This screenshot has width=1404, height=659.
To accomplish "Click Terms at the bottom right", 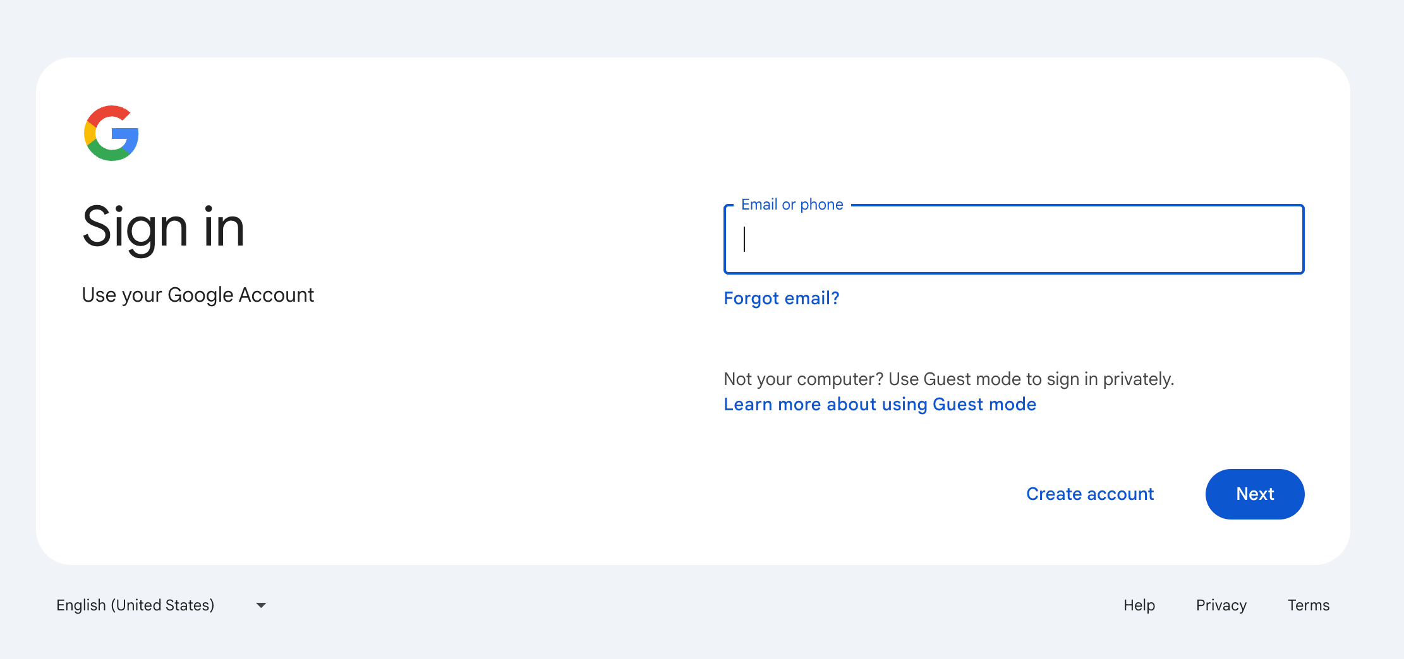I will (1307, 605).
